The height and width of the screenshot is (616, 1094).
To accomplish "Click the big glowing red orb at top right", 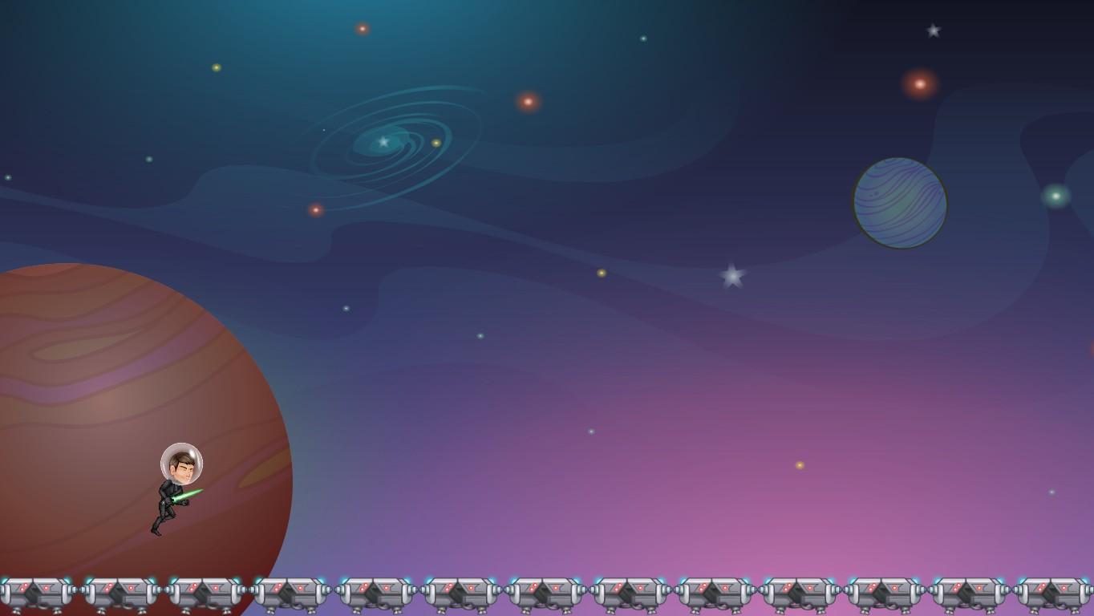I will pyautogui.click(x=920, y=83).
